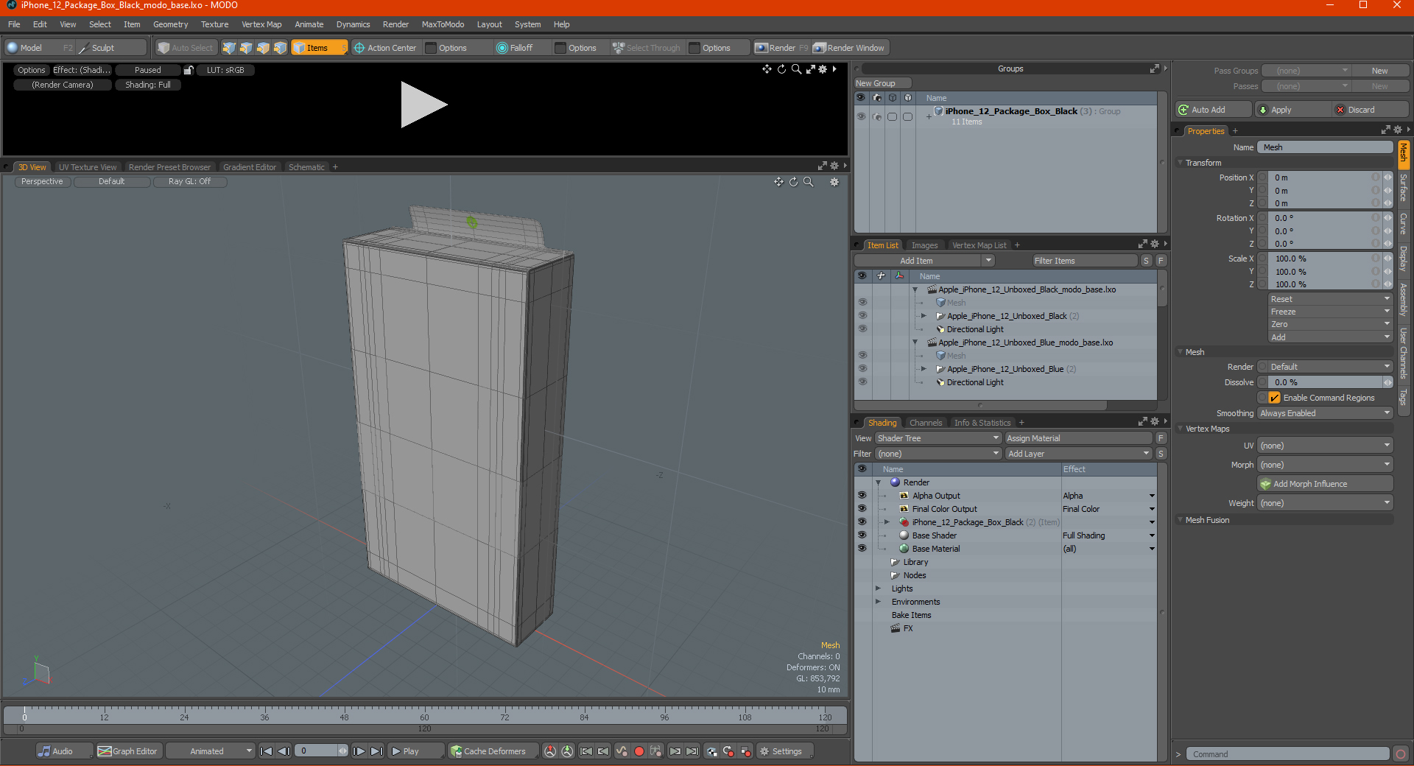Click Play animation button
Image resolution: width=1414 pixels, height=766 pixels.
coord(415,751)
